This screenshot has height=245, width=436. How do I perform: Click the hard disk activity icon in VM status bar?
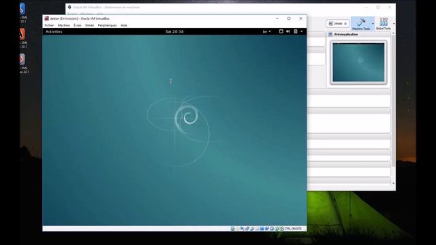(233, 229)
